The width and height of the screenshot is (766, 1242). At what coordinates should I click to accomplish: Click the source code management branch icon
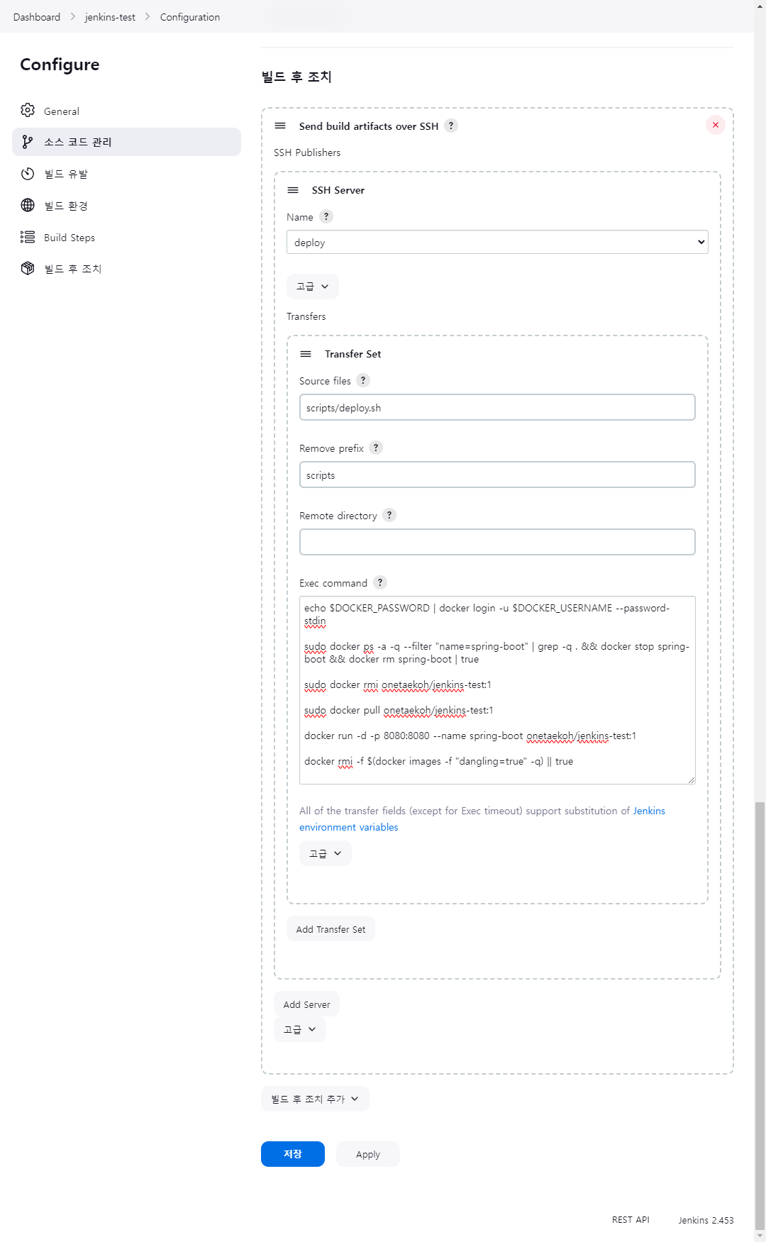tap(28, 142)
